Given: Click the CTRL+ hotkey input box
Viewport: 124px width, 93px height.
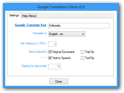Looking at the screenshot, I should [52, 44].
